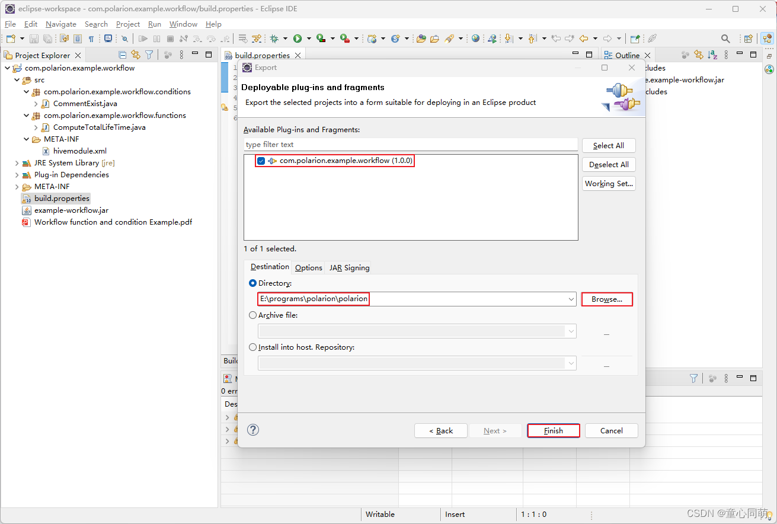Click the Open Web Browser globe icon
777x524 pixels.
pos(476,39)
